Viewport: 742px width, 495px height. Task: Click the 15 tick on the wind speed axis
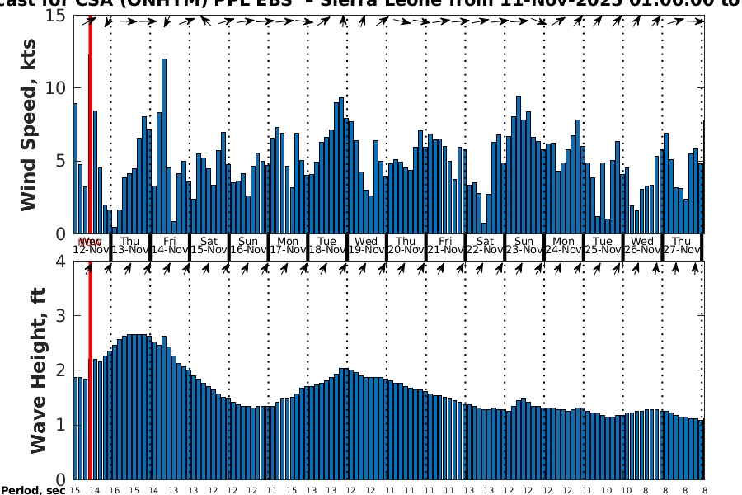tap(58, 15)
